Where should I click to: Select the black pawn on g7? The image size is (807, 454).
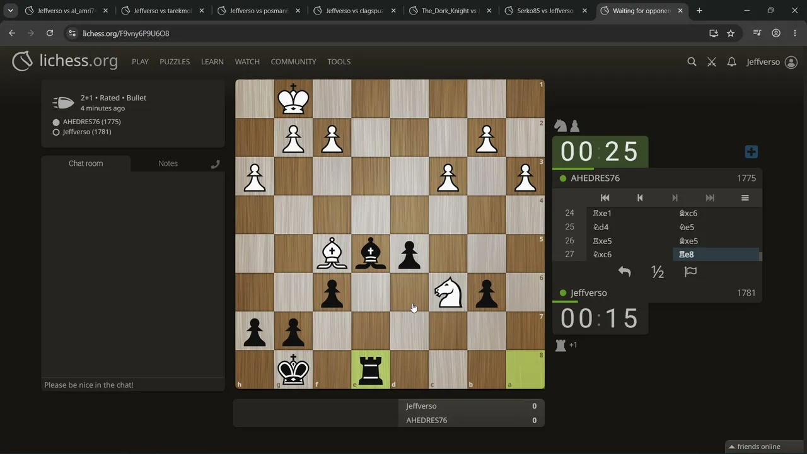(293, 331)
